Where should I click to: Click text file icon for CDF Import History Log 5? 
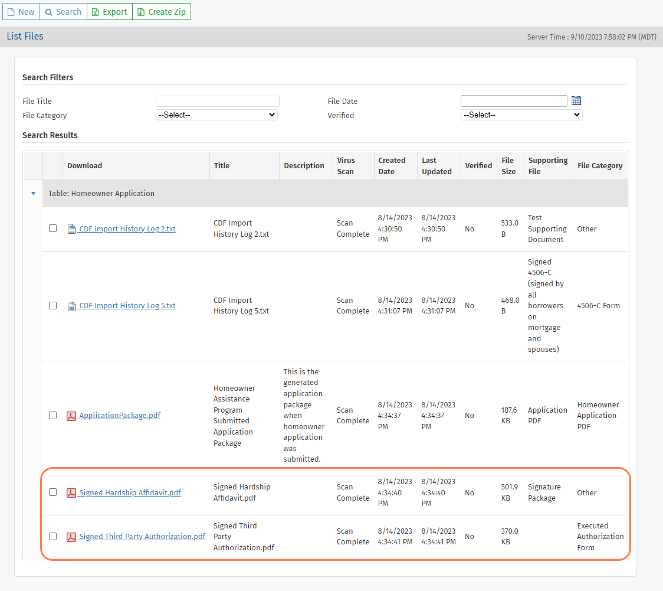pyautogui.click(x=71, y=306)
